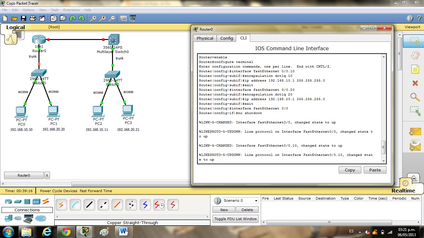Select the Wireless Devices category icon
The height and width of the screenshot is (238, 424).
click(x=36, y=202)
